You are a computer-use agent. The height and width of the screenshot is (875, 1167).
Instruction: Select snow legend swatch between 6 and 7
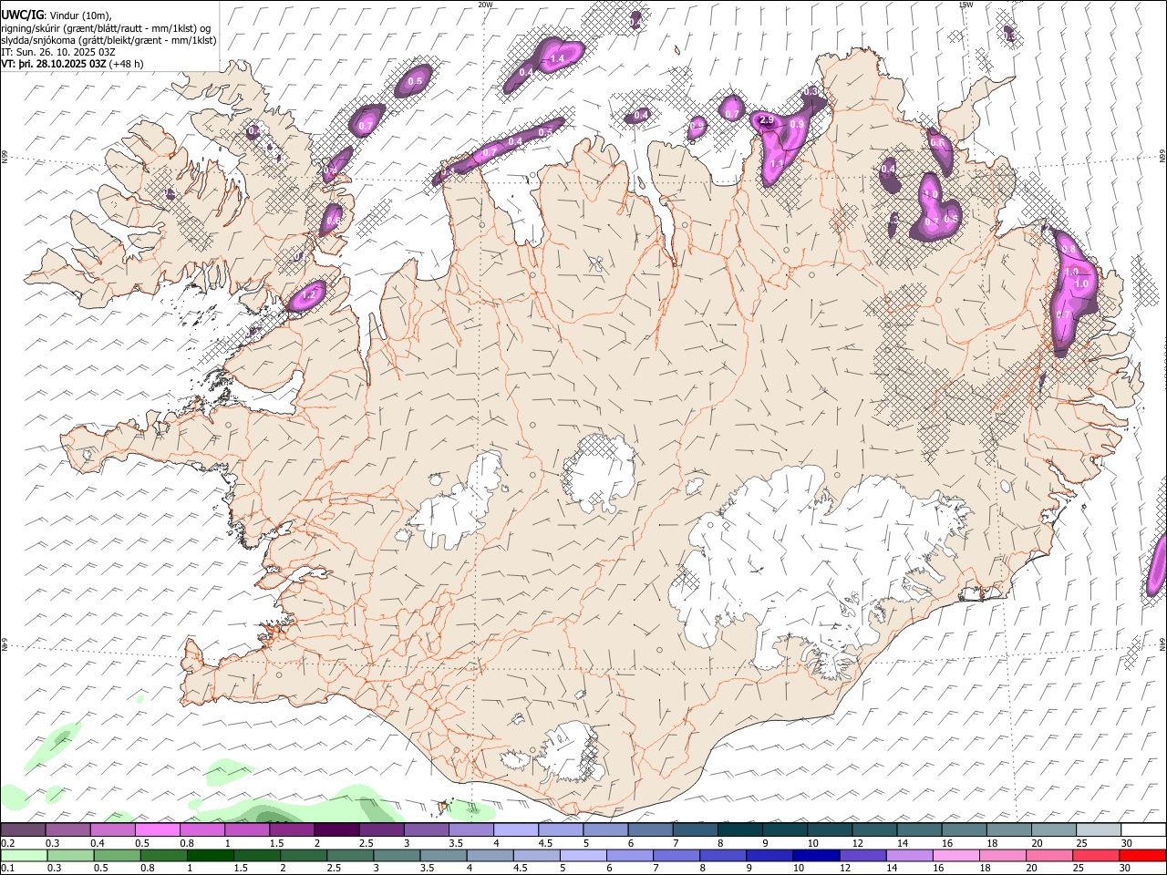tap(649, 830)
